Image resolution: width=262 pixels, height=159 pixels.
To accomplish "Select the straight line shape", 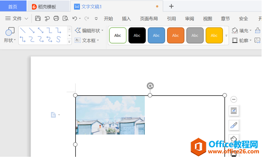I will tap(23, 31).
